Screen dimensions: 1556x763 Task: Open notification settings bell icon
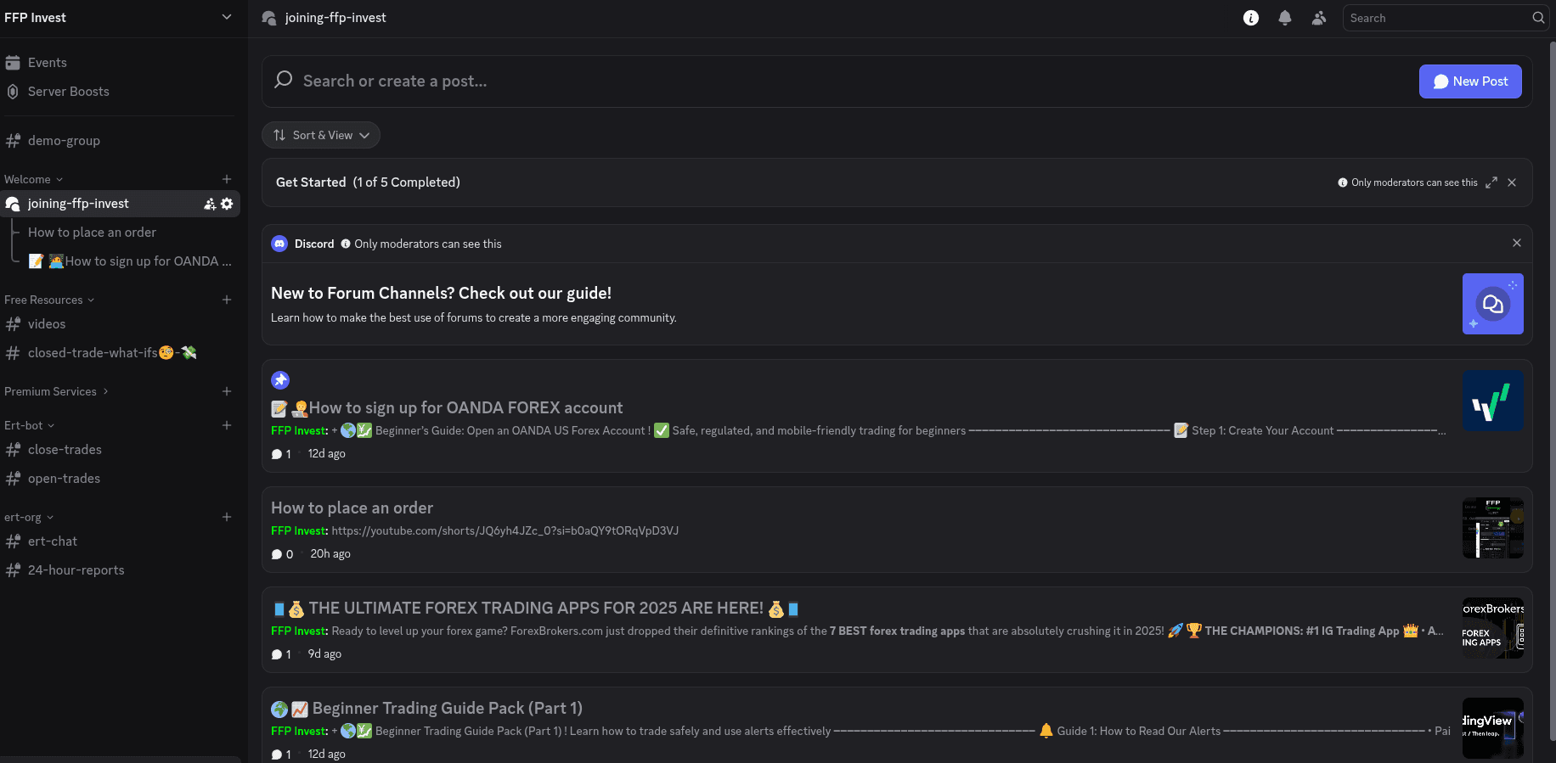click(1284, 18)
